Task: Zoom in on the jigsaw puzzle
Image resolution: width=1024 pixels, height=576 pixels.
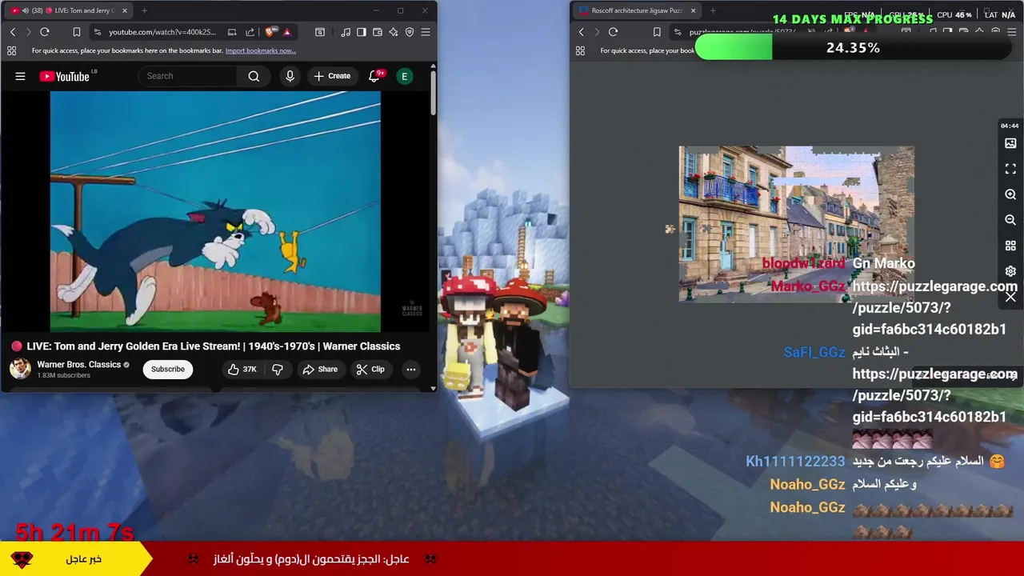Action: tap(1010, 194)
